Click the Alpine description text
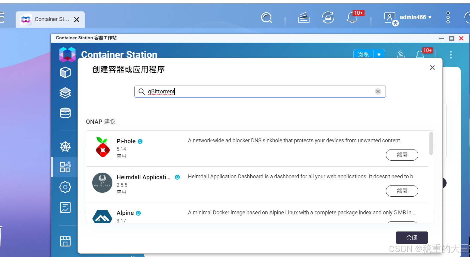The height and width of the screenshot is (257, 470). coord(302,213)
